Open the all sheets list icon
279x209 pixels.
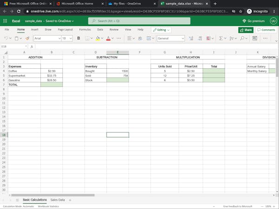point(17,200)
